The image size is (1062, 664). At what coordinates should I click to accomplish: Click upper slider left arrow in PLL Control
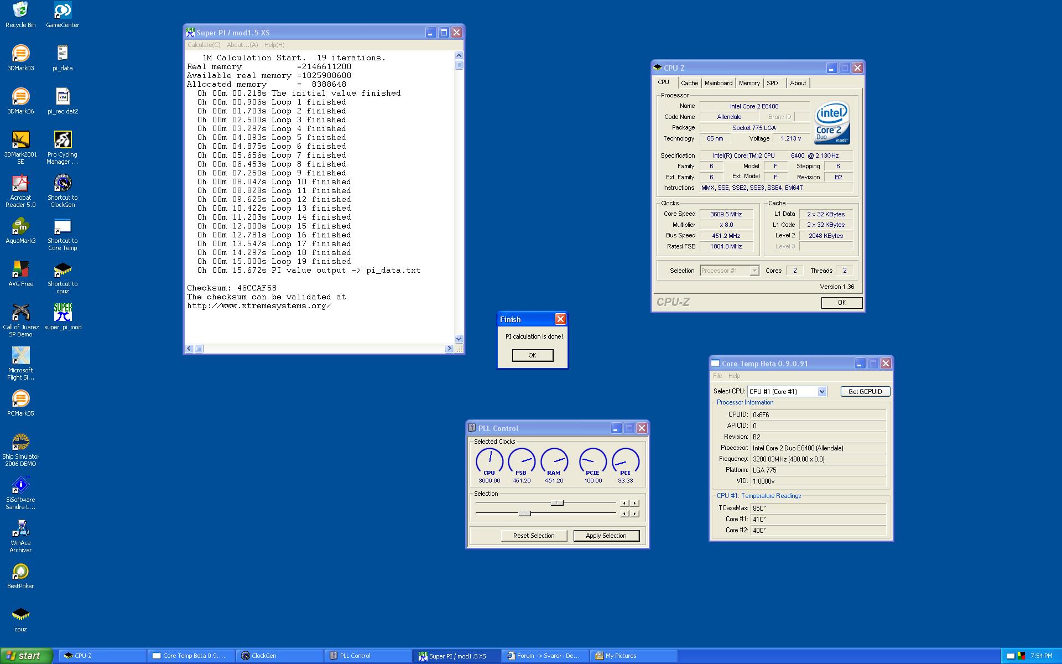click(624, 503)
